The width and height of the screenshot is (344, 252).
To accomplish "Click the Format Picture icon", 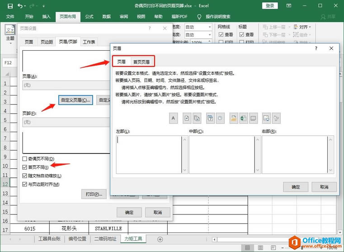I will pos(276,119).
